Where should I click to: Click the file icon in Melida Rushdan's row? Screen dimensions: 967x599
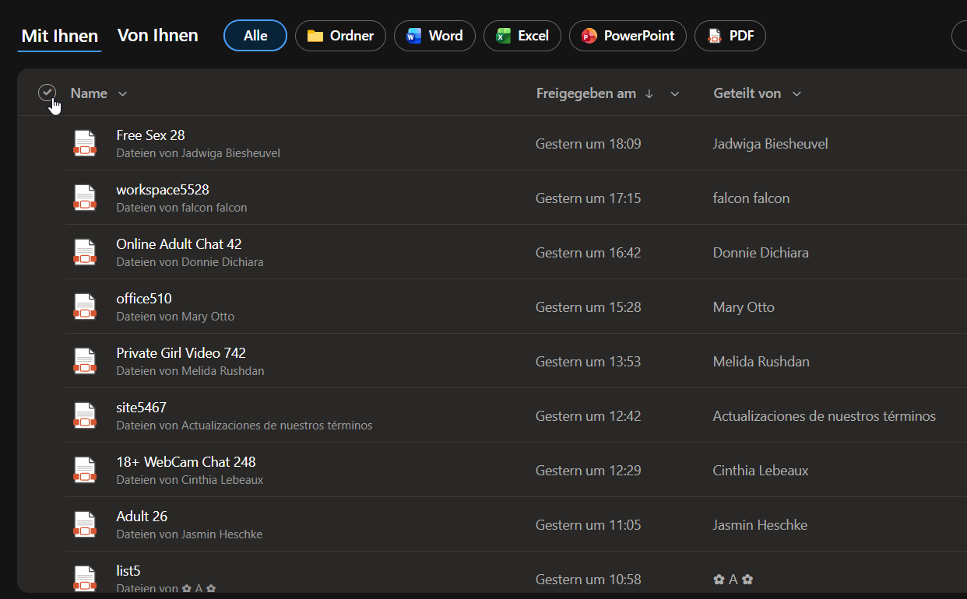pos(84,361)
